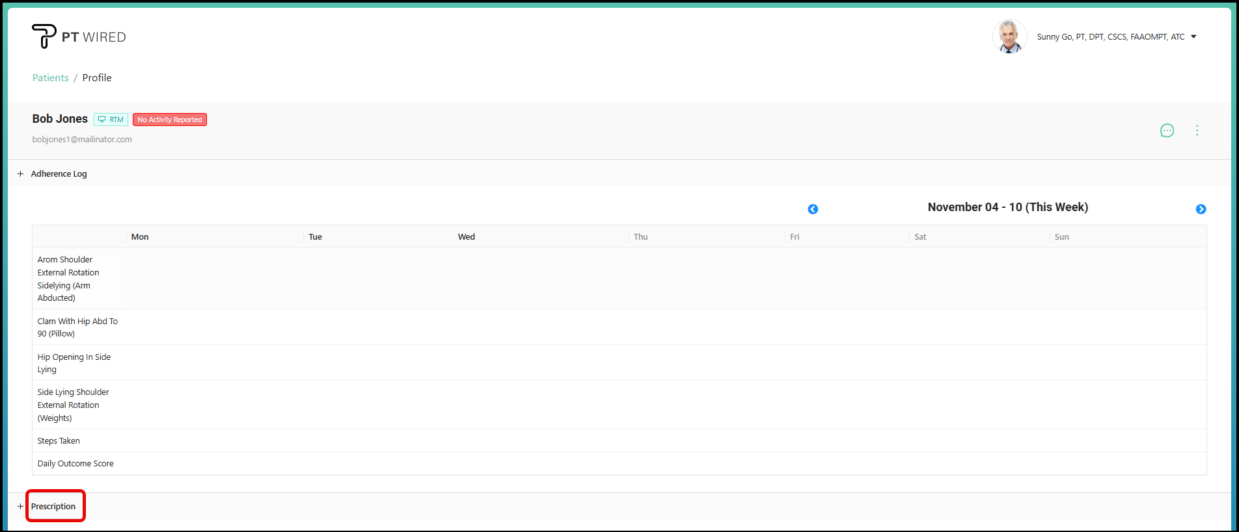Click the Steps Taken row label

coord(59,441)
